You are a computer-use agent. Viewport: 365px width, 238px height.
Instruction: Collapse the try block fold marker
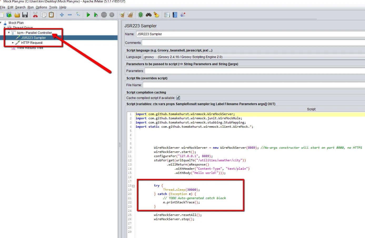tap(133, 186)
